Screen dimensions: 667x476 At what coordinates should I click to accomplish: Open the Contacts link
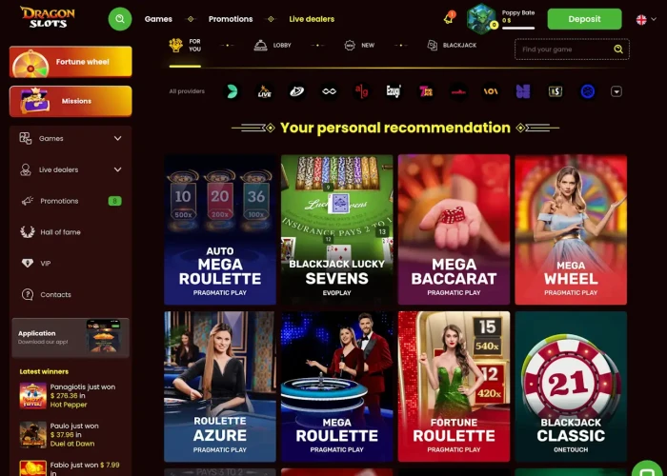(x=55, y=294)
